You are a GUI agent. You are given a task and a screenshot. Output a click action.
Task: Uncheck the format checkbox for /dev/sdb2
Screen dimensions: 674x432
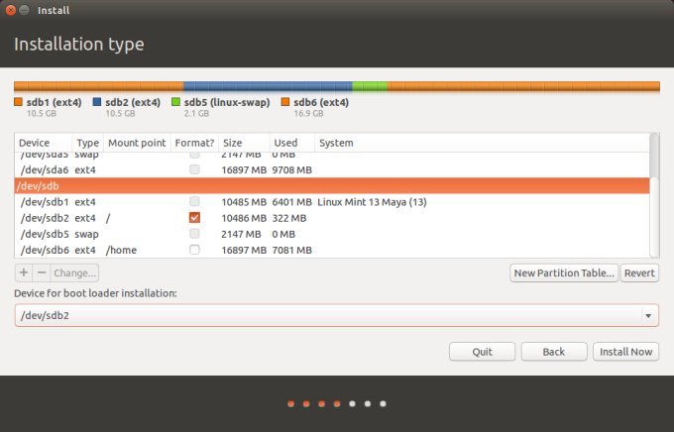point(194,218)
